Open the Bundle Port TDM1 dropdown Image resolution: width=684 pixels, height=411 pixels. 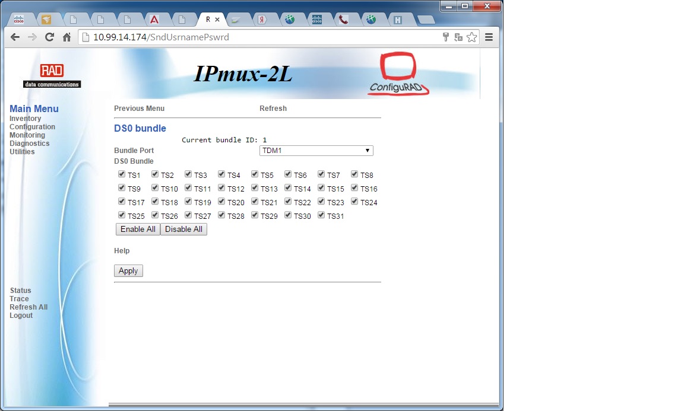316,151
